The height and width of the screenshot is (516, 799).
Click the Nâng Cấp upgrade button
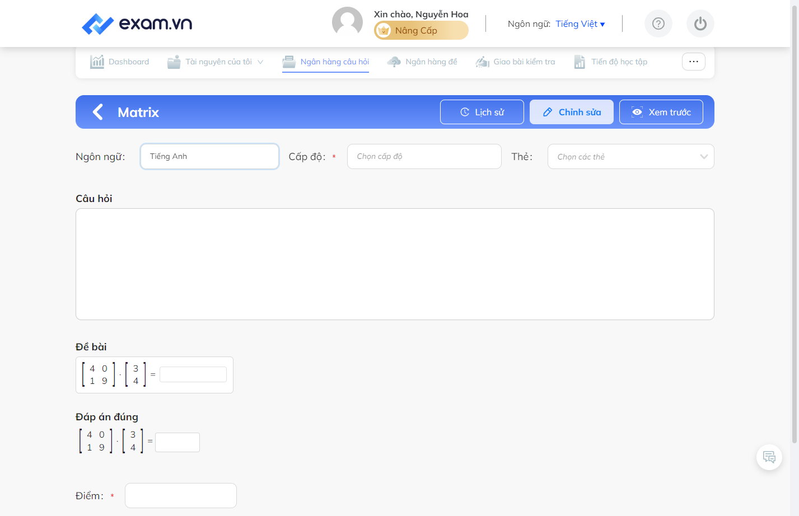tap(421, 31)
